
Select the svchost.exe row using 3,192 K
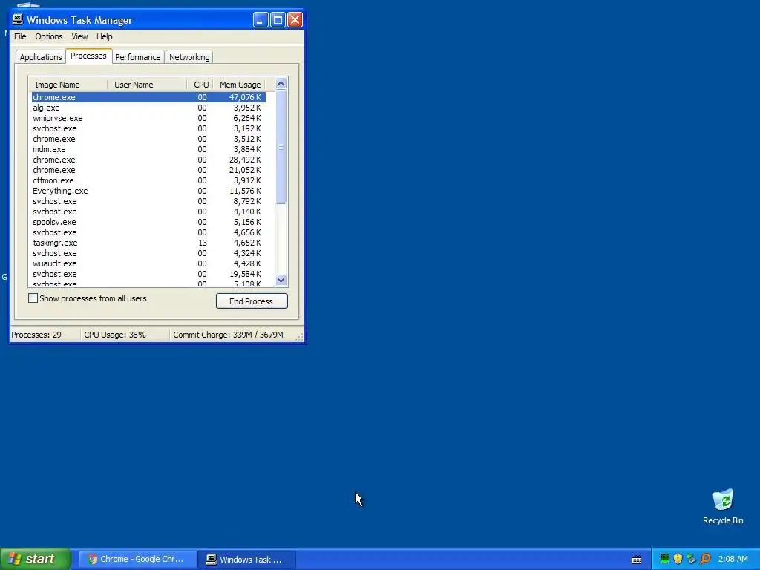tap(148, 128)
